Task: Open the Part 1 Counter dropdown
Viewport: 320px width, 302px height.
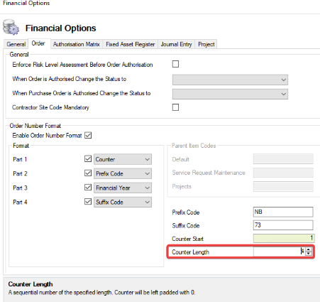Action: click(x=123, y=159)
